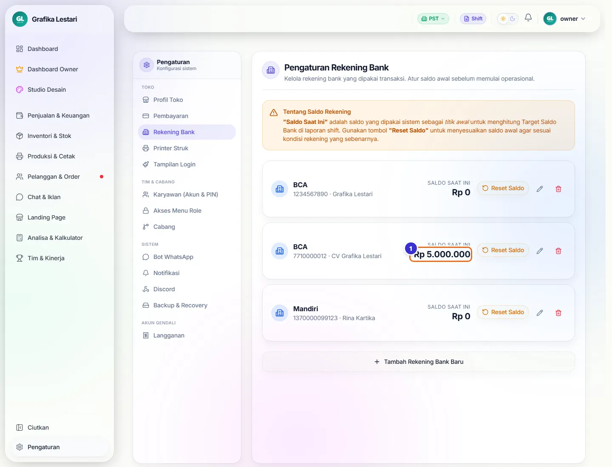Click the Grafika Lestari logo
Viewport: 612px width, 467px height.
coord(20,19)
